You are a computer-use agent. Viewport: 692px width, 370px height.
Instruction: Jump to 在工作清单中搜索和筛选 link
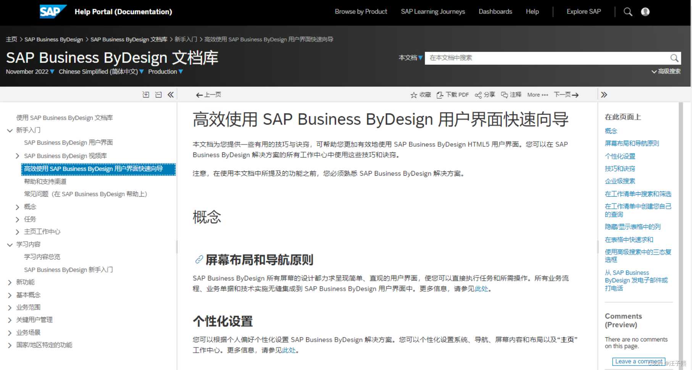click(x=638, y=194)
